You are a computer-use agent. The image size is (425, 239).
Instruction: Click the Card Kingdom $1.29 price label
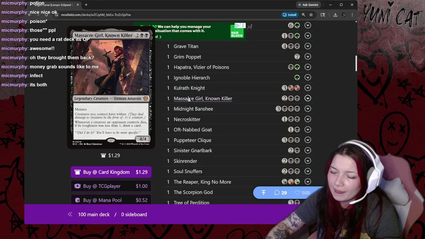point(111,155)
